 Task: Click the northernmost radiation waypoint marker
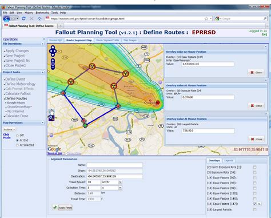click(x=92, y=66)
